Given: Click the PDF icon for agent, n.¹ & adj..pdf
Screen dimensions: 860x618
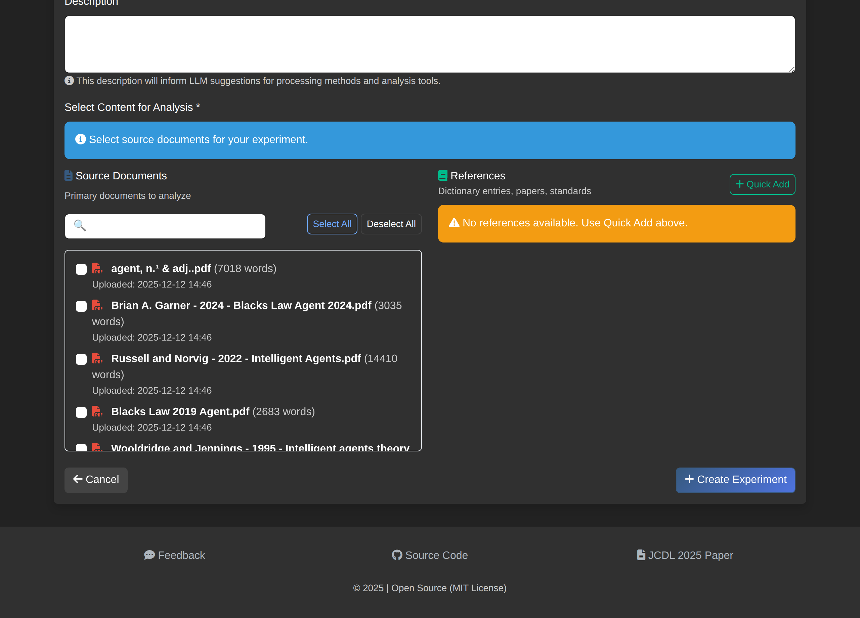Looking at the screenshot, I should pos(97,268).
